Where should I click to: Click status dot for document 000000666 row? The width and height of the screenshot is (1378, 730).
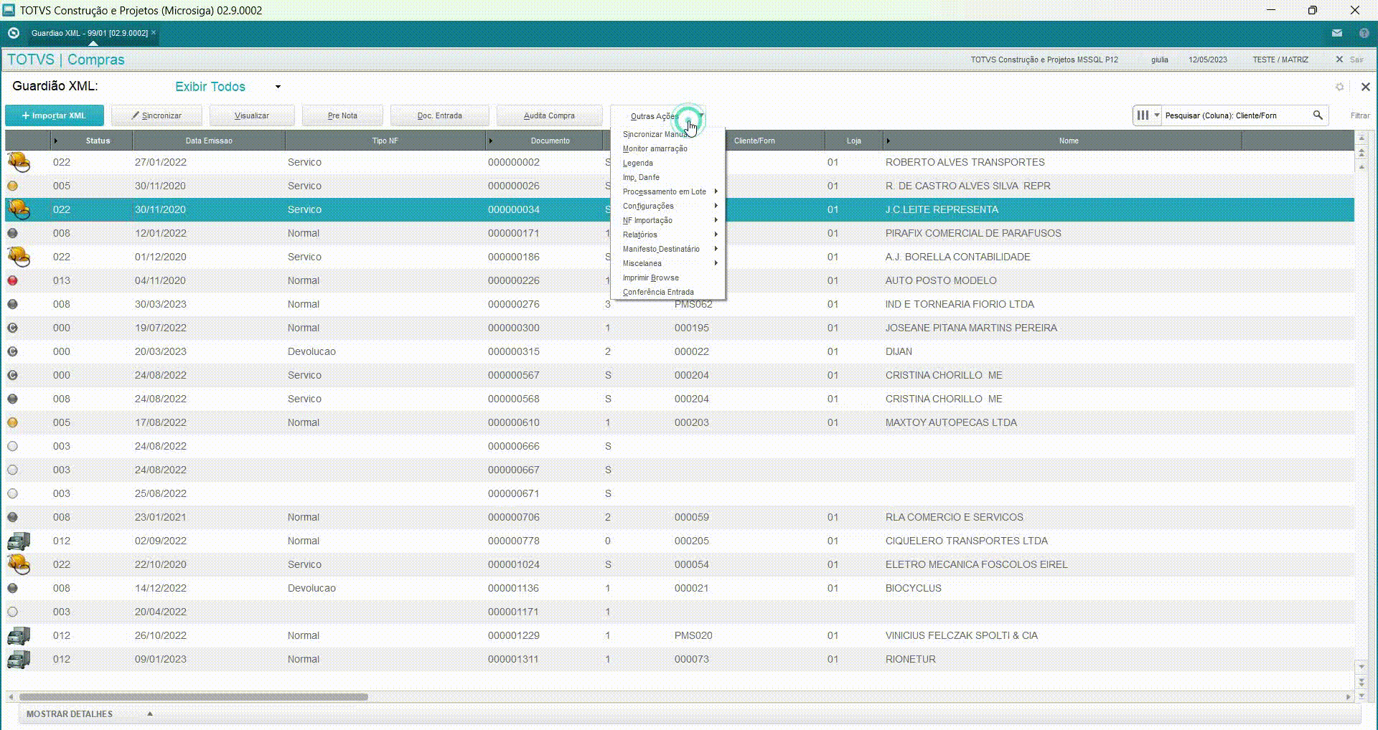(x=12, y=446)
